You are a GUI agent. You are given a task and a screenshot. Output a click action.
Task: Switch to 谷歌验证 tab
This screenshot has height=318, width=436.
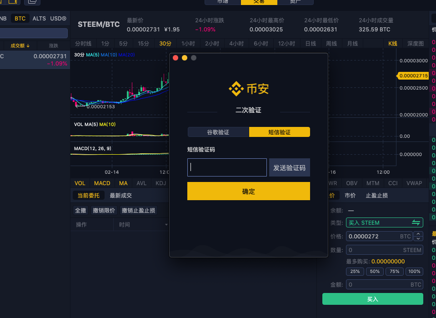[218, 132]
